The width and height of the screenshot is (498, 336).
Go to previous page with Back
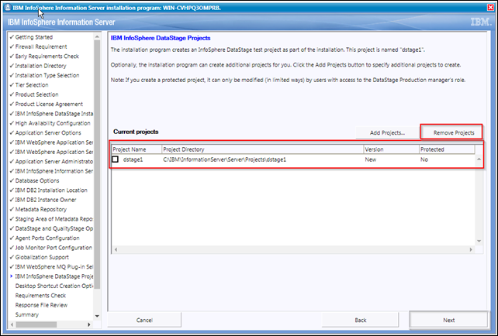(x=360, y=321)
